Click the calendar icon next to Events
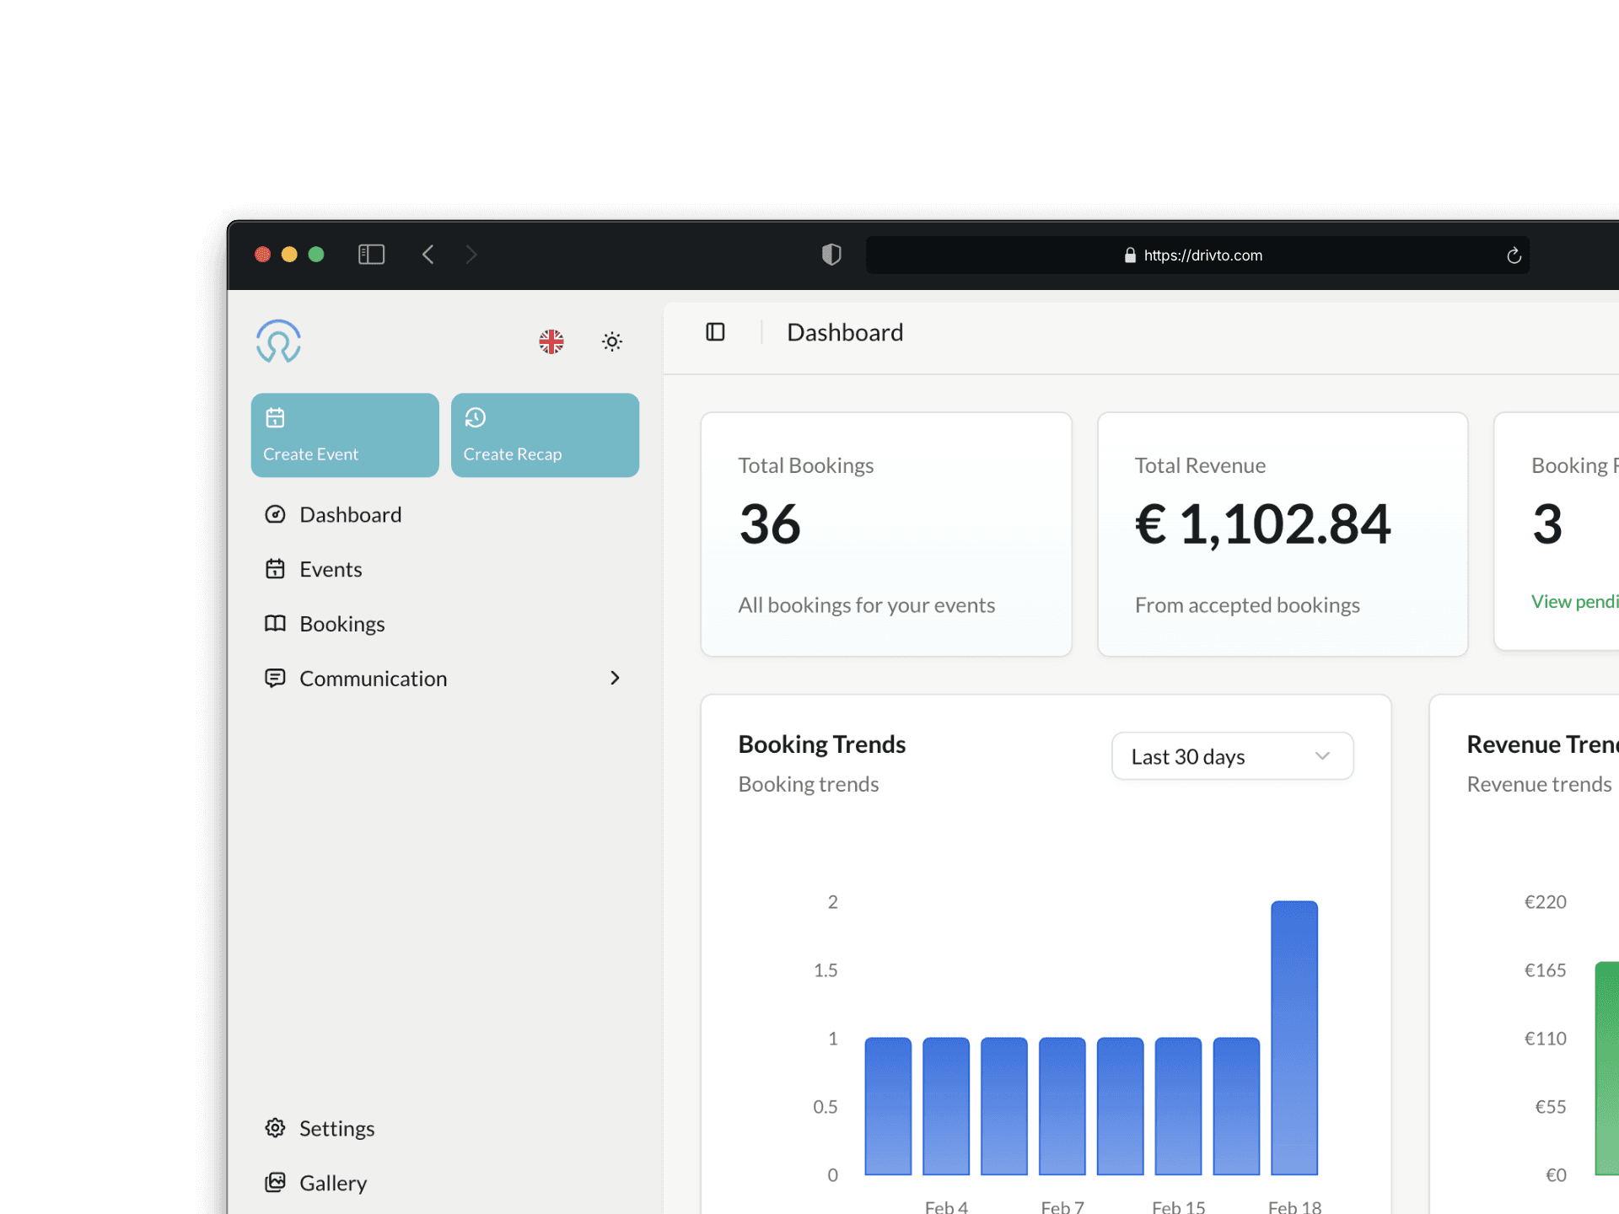1619x1214 pixels. (275, 569)
